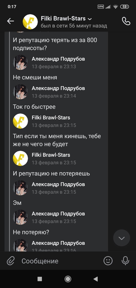Open Filki Brawl-Stars sender name above "Тип если ты"

51,118
